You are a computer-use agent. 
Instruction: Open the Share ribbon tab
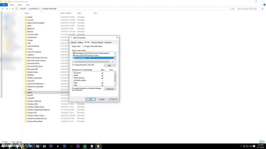tap(20, 5)
